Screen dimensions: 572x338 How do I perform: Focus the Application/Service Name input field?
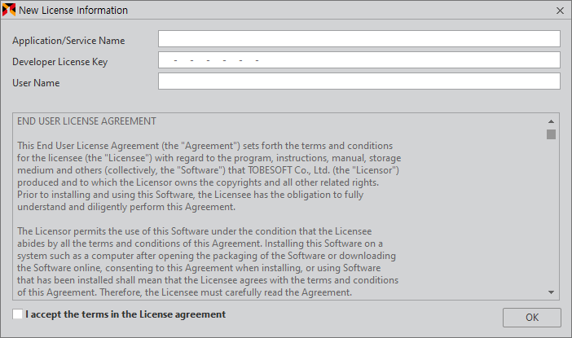[x=359, y=38]
